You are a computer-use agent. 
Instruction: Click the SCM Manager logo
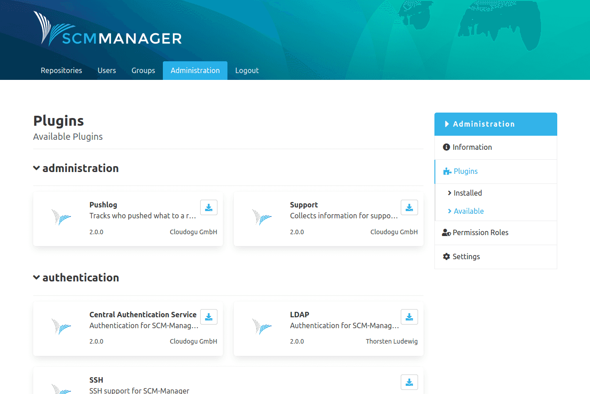click(107, 29)
